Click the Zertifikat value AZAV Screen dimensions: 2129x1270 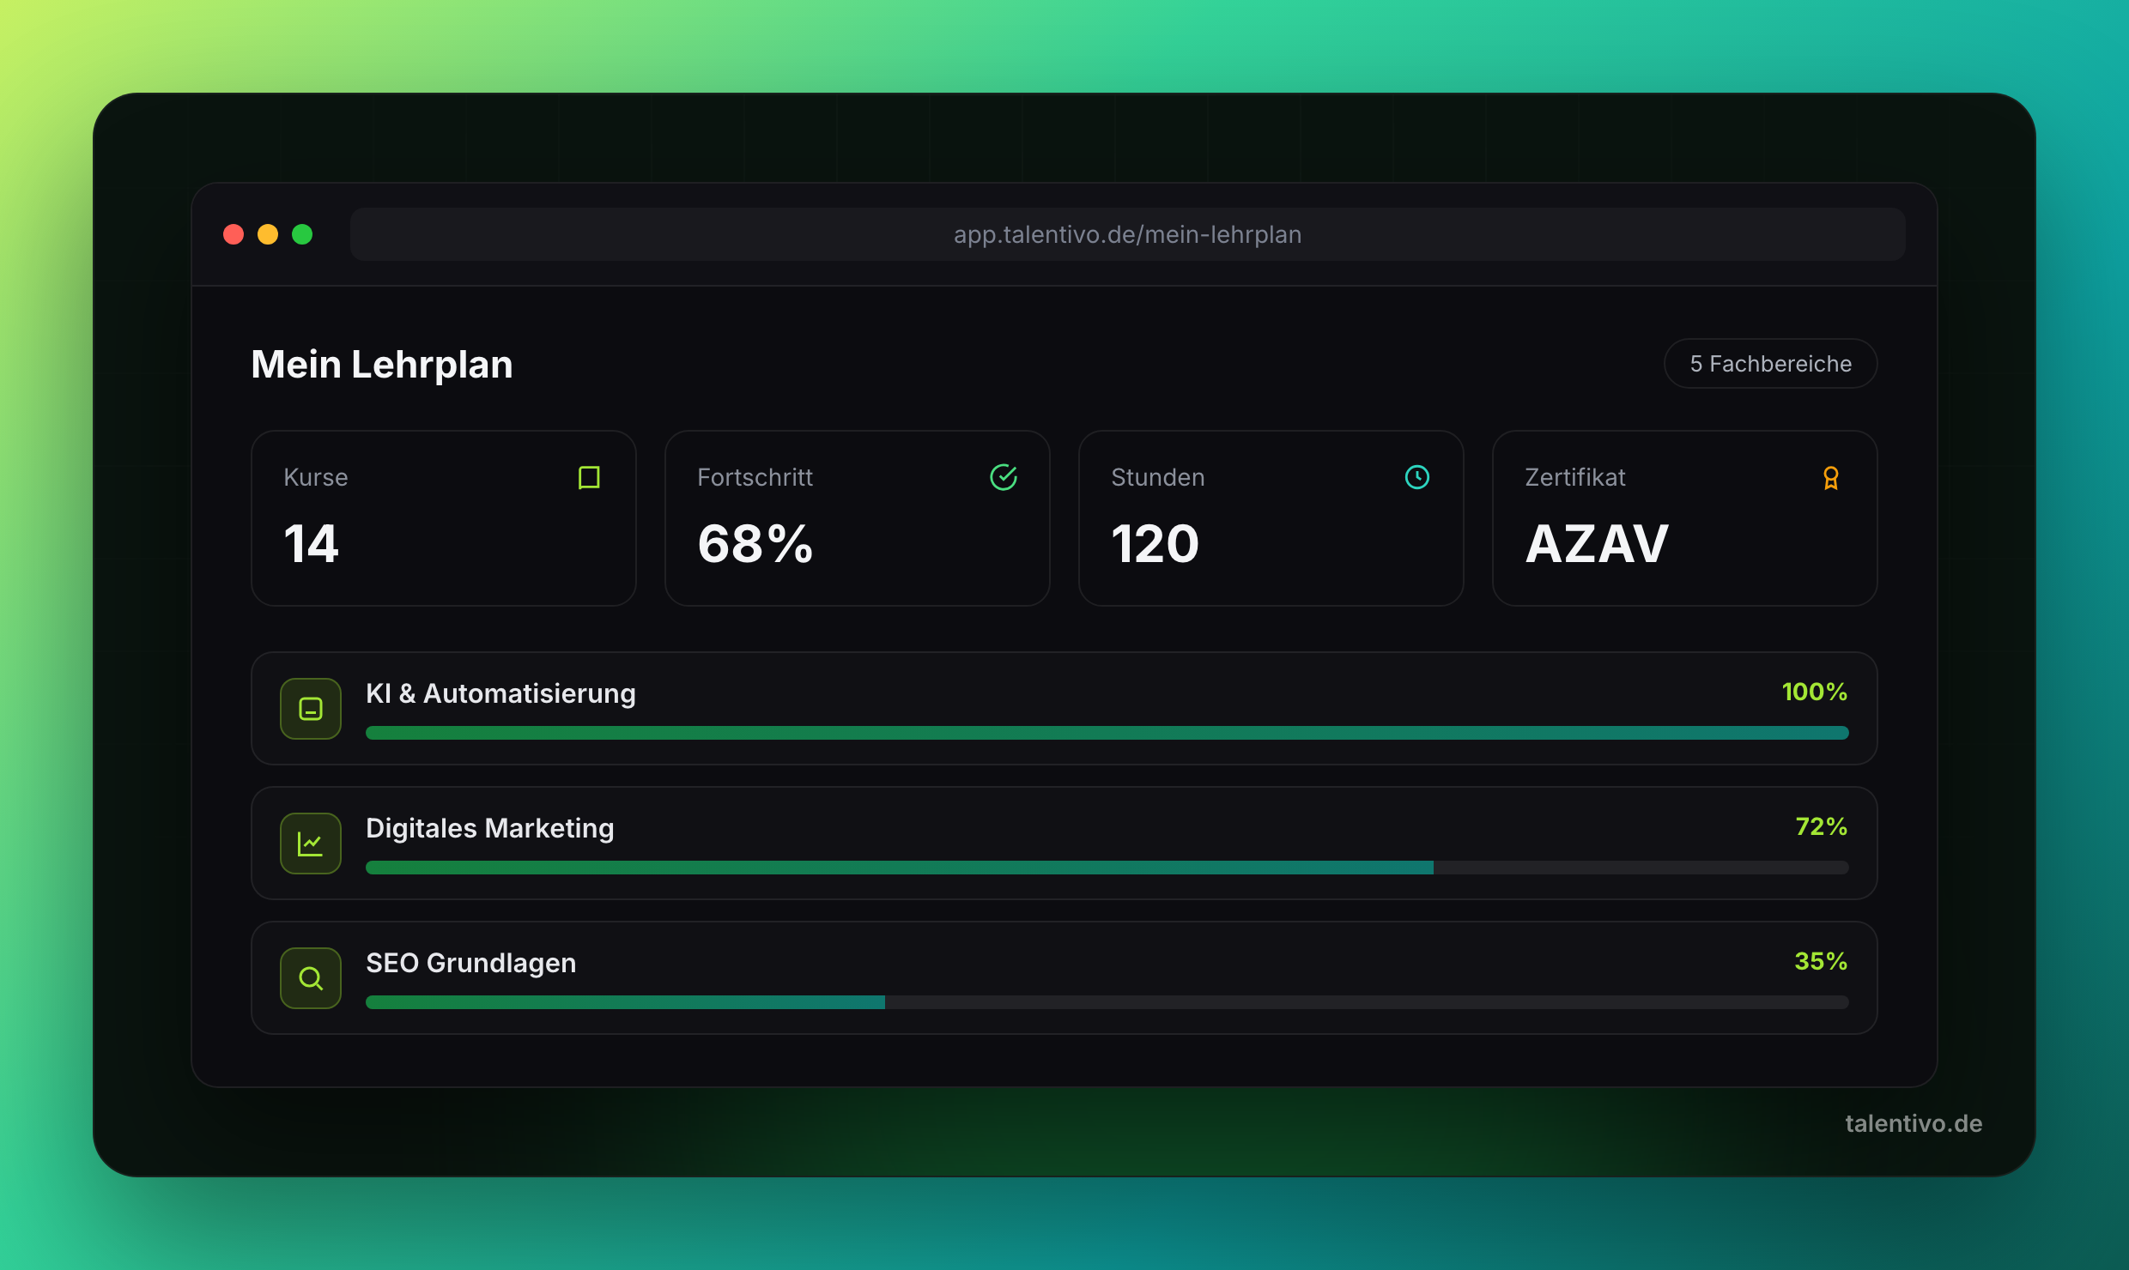tap(1597, 544)
